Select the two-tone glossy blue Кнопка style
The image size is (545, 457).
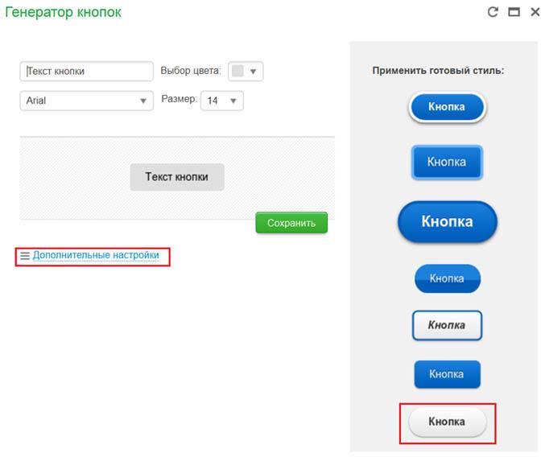(447, 278)
